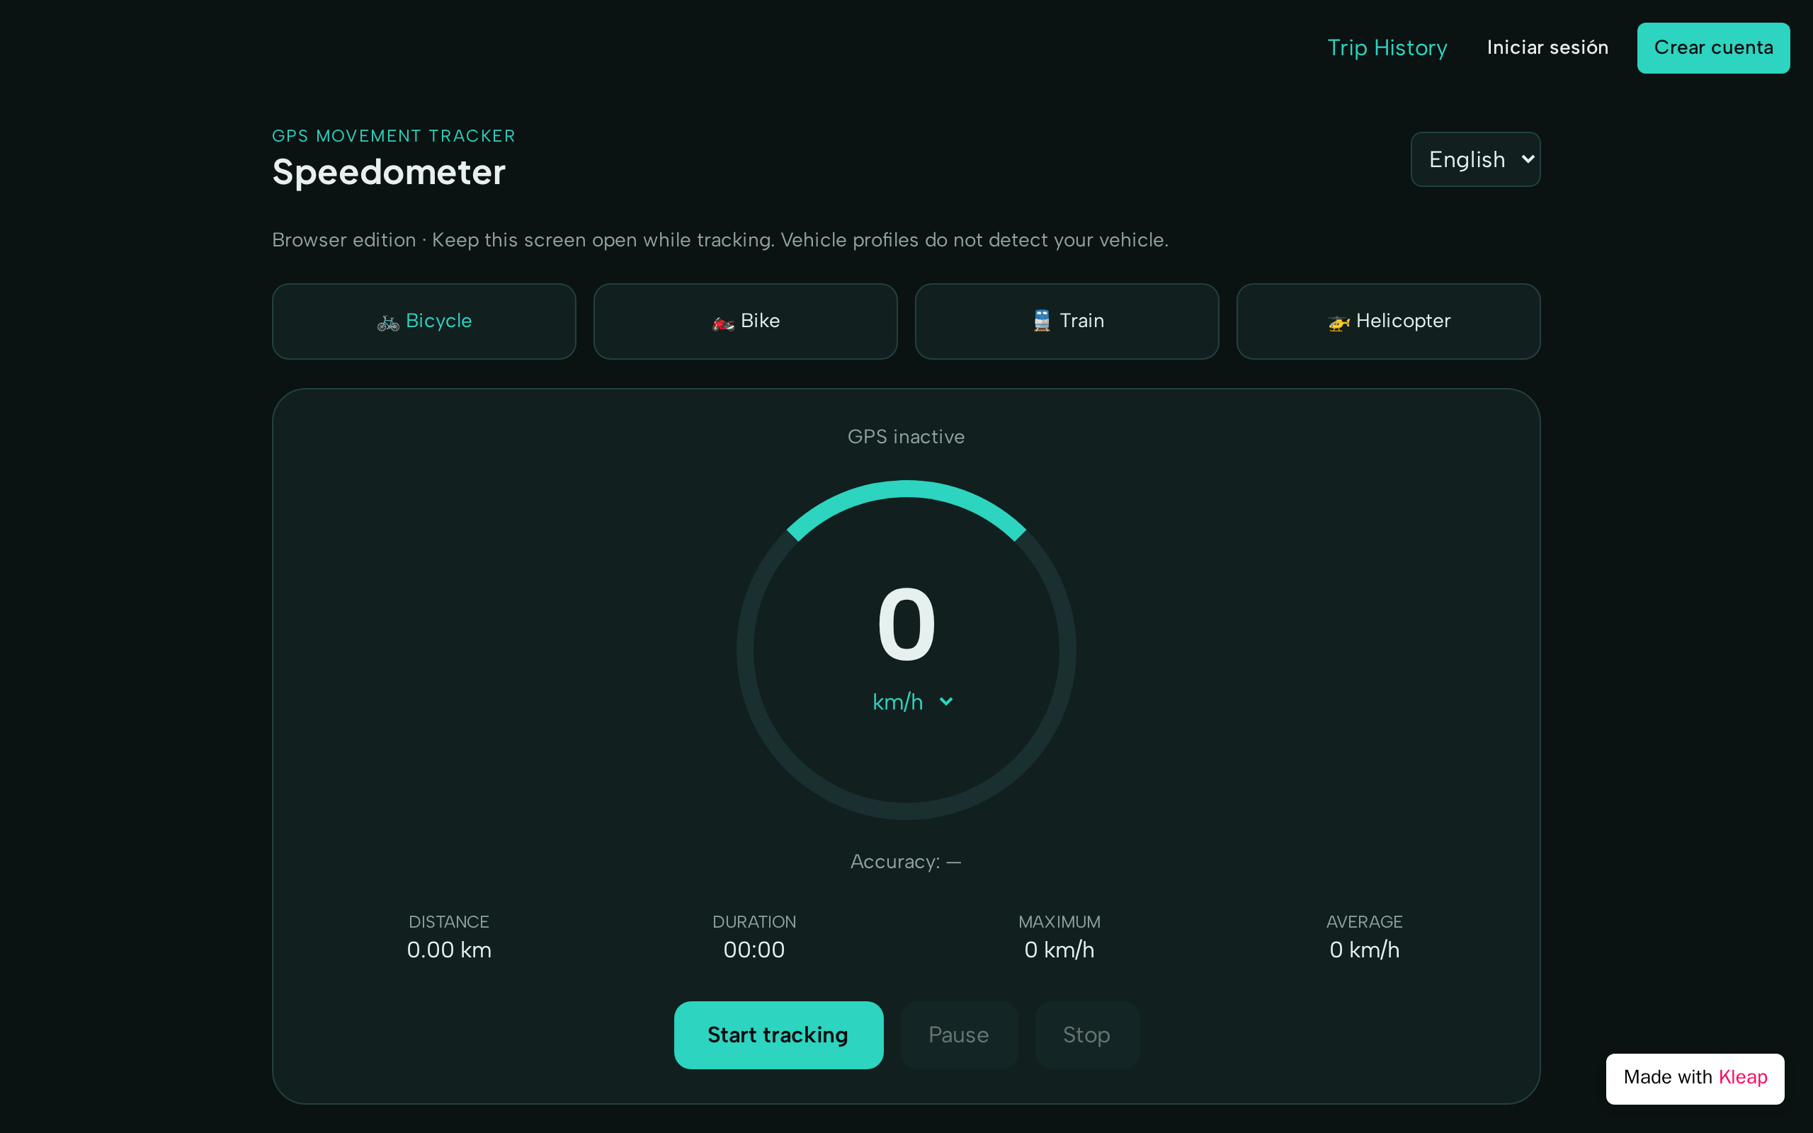Viewport: 1813px width, 1133px height.
Task: Click the Accuracy: — reading
Action: (906, 862)
